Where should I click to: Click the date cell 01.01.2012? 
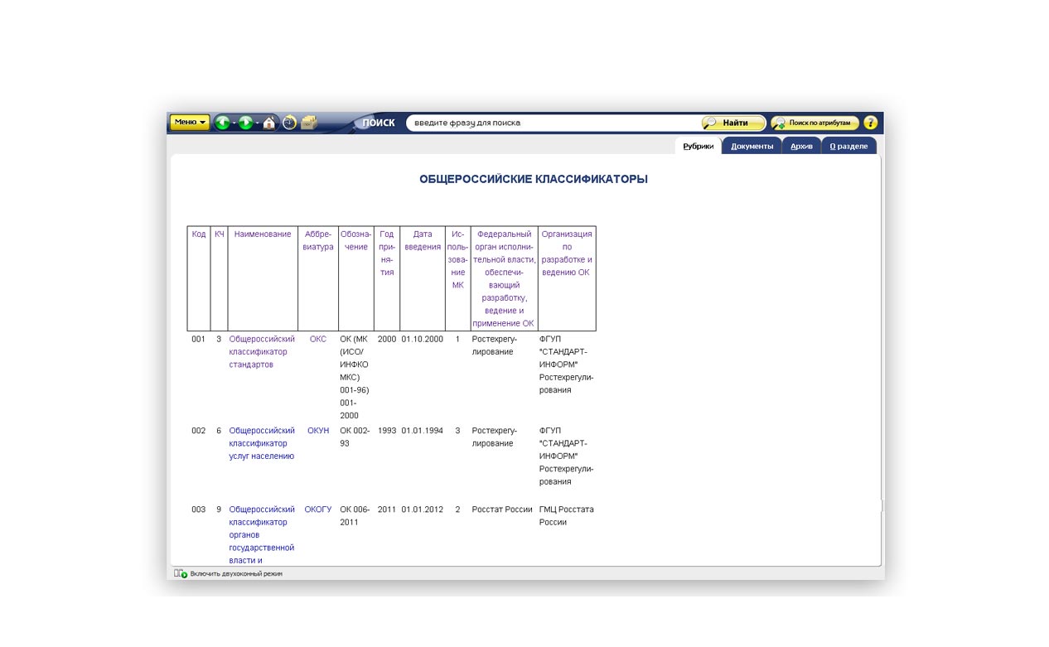tap(423, 509)
